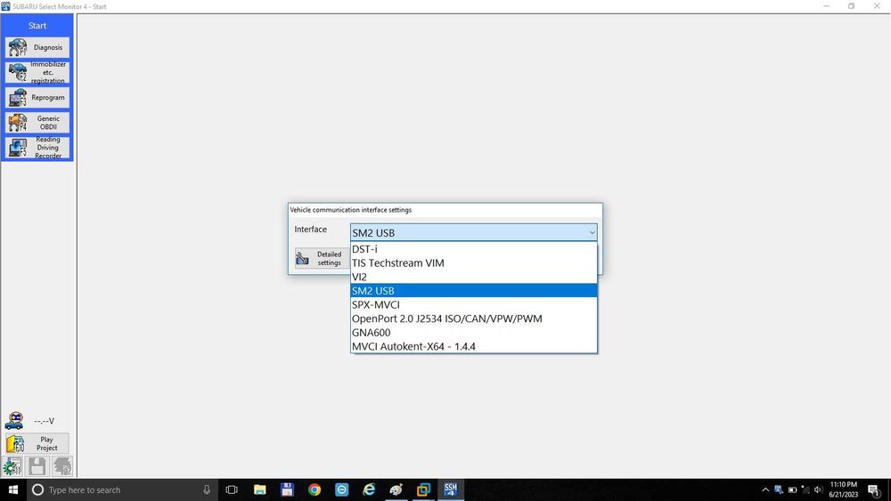891x501 pixels.
Task: Collapse the Interface combo box arrow
Action: [592, 232]
